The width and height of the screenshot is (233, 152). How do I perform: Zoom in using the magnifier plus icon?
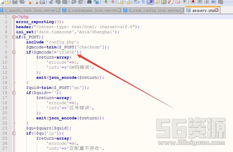[x=105, y=2]
